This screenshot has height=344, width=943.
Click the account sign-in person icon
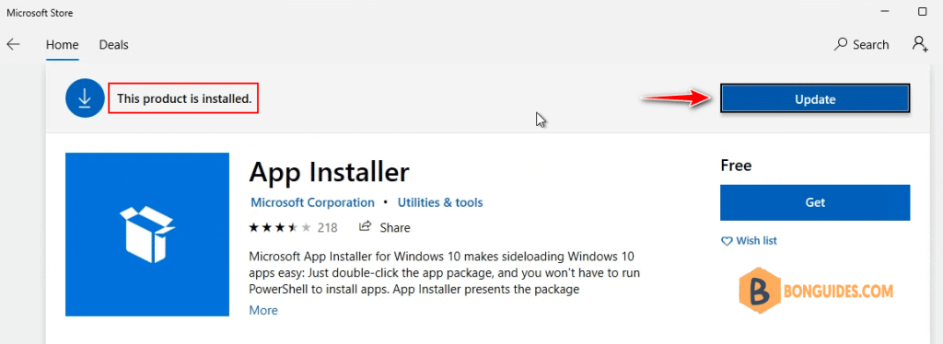920,44
